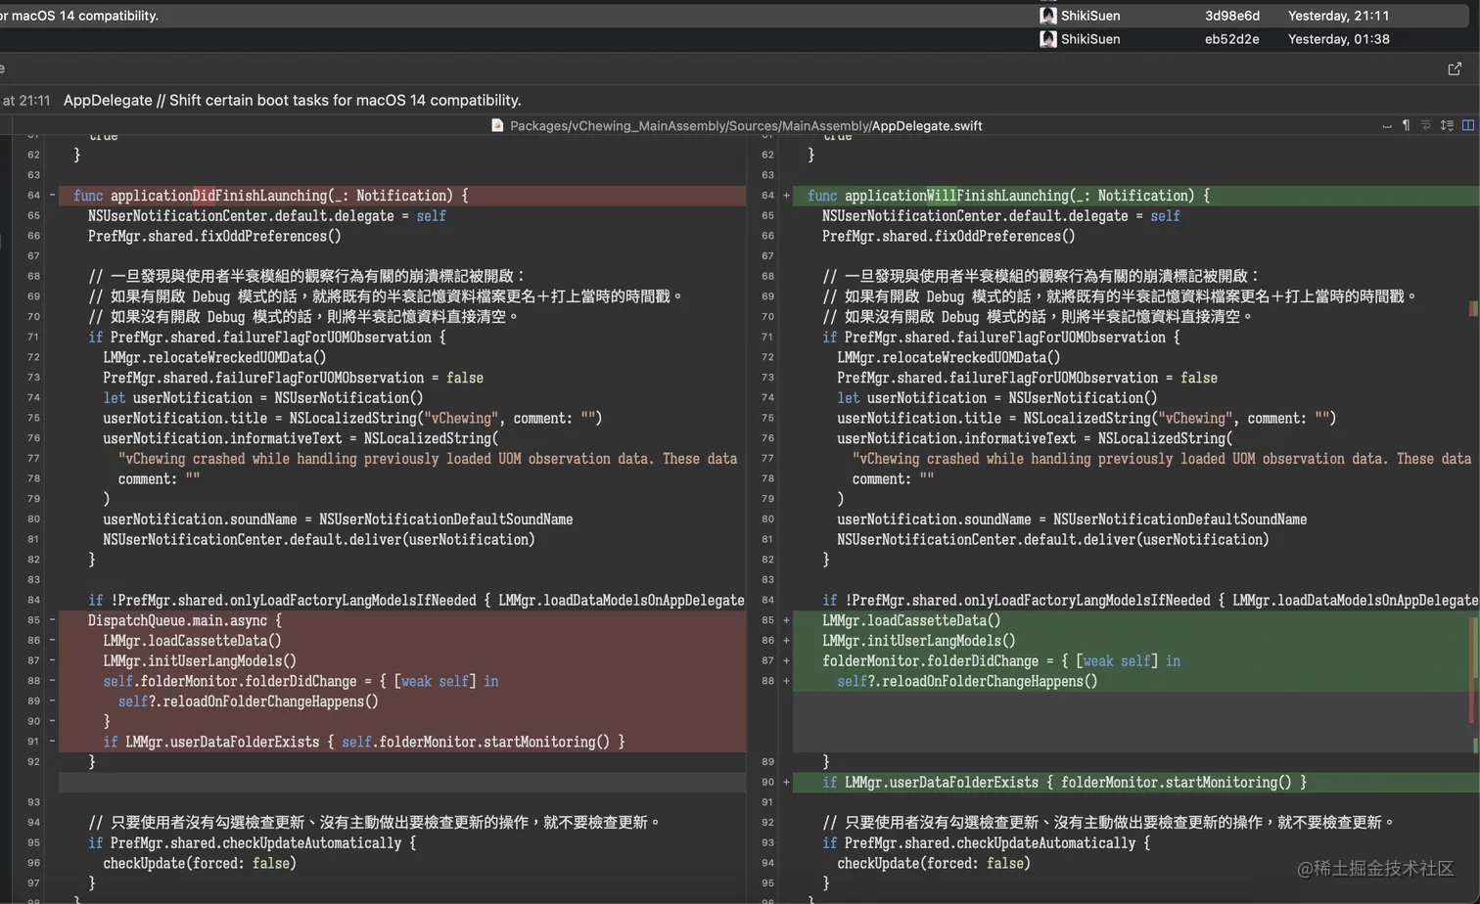Viewport: 1480px width, 904px height.
Task: Click the removed 'if LMMgr.userDataFolderExists' line
Action: pyautogui.click(x=402, y=742)
